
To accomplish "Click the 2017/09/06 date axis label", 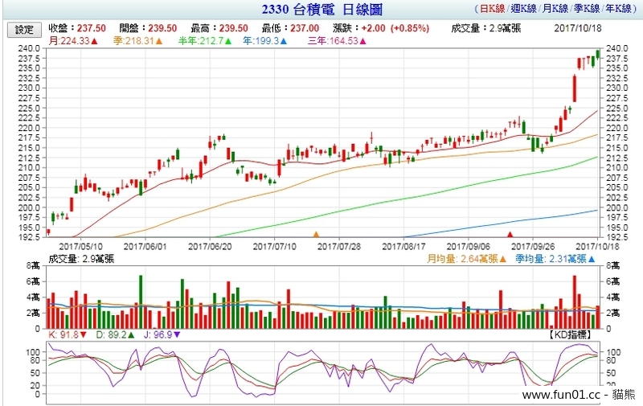I will (x=469, y=247).
